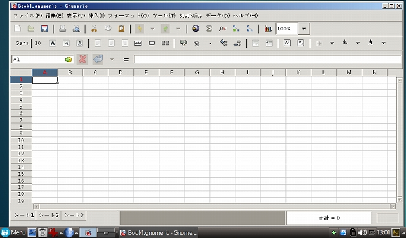
Task: Open print preview with the magnifier-page icon
Action: point(76,29)
